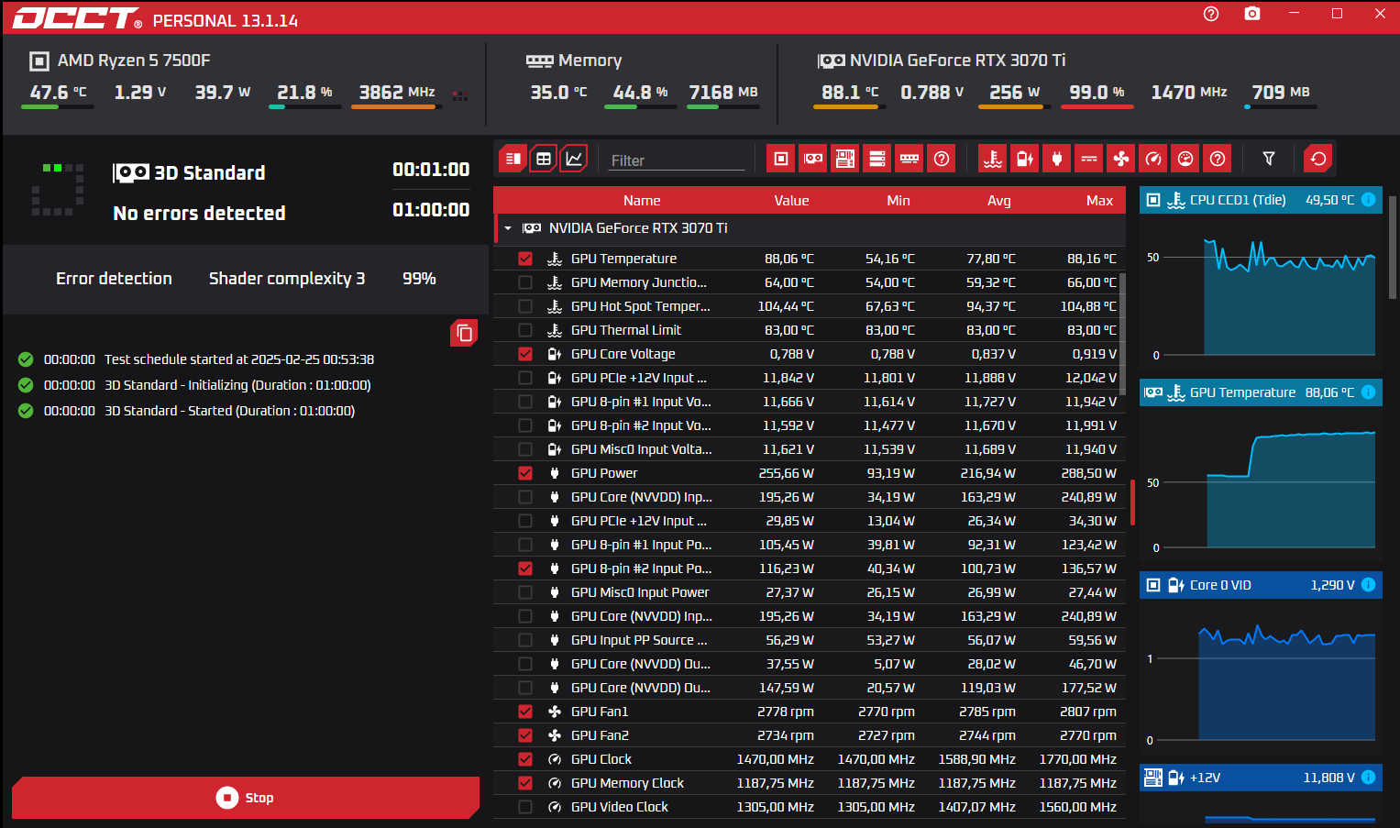The height and width of the screenshot is (828, 1400).
Task: Toggle the power plug sensor type filter
Action: [x=1057, y=159]
